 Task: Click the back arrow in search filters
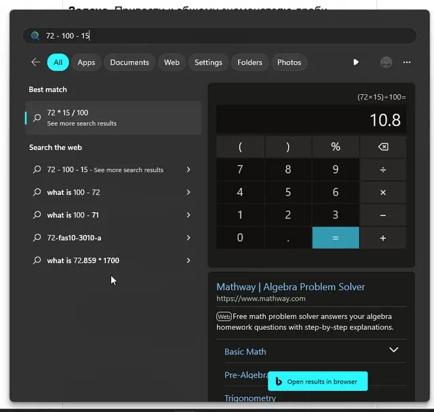click(x=35, y=62)
